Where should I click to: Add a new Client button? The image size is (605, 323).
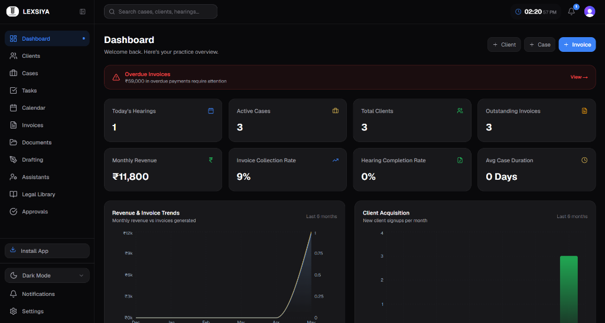[x=504, y=45]
